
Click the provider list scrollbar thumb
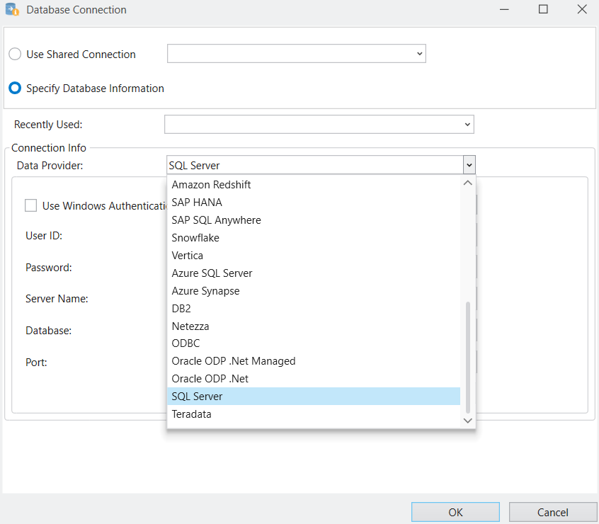pyautogui.click(x=467, y=358)
